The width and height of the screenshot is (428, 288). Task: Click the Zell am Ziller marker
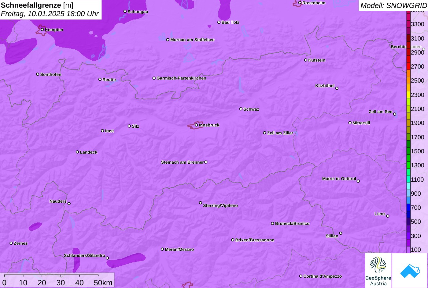265,133
